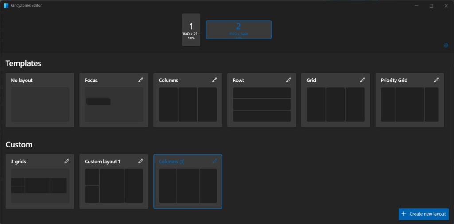Choose the 3 grids custom layout preview
The width and height of the screenshot is (454, 224).
coord(40,186)
